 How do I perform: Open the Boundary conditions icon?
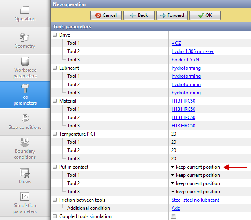25,142
